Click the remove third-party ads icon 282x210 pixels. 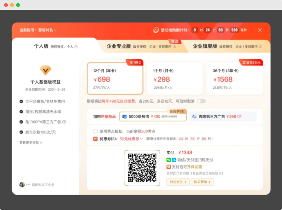(194, 116)
